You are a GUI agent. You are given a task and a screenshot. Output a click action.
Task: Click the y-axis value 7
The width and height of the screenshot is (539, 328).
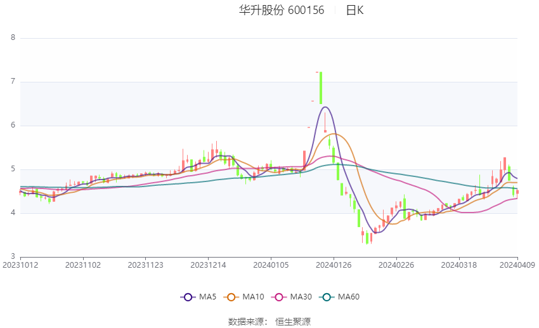(13, 81)
